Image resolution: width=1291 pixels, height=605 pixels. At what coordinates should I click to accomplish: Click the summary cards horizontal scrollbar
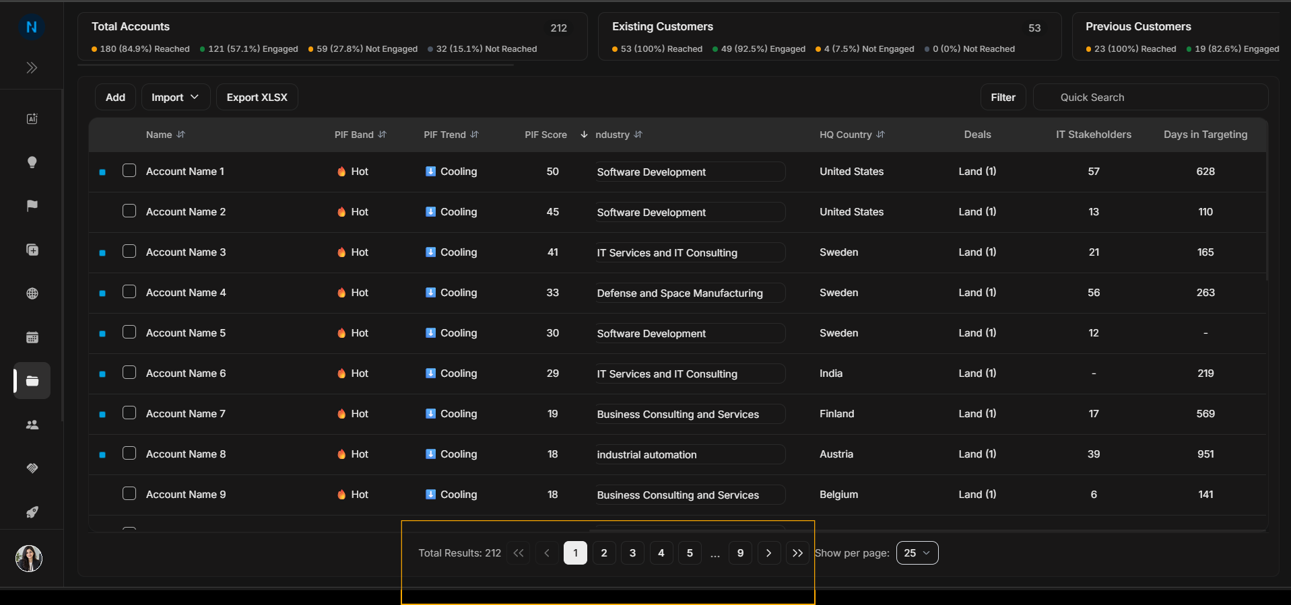click(296, 65)
